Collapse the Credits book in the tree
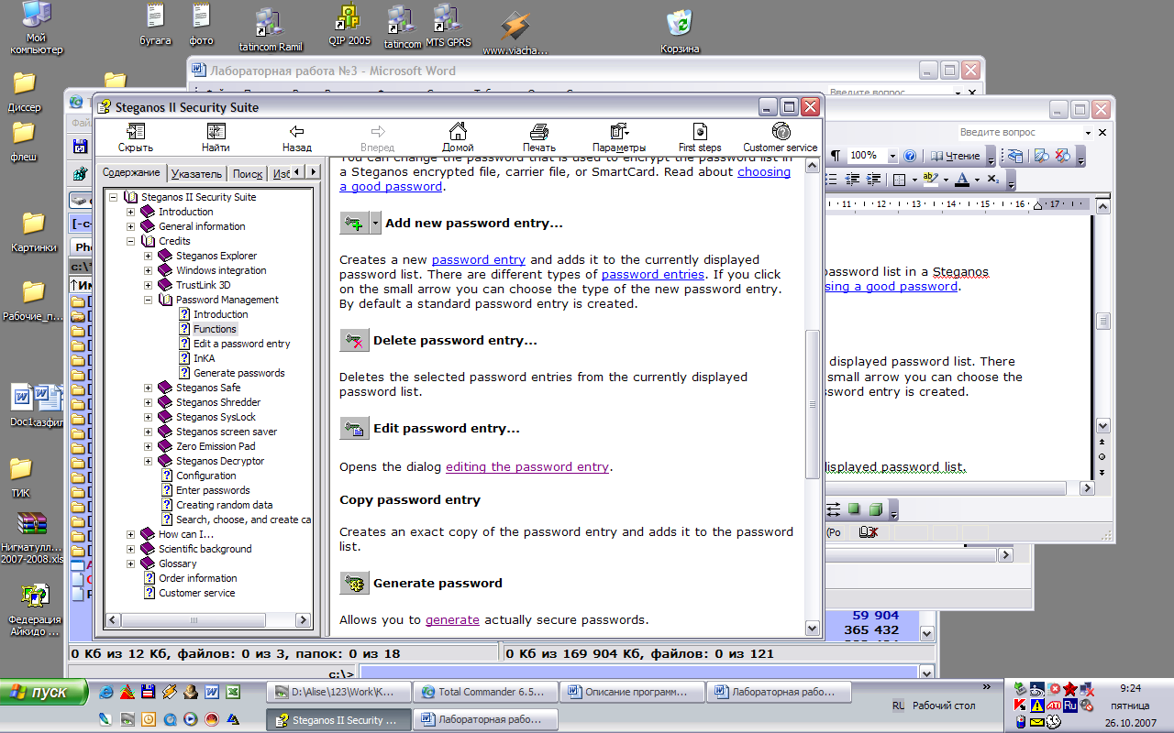Viewport: 1174px width, 733px height. tap(130, 241)
